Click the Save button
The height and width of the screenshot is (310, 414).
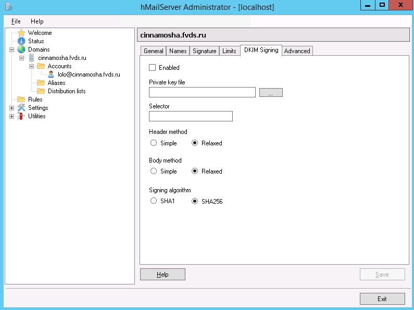point(382,275)
